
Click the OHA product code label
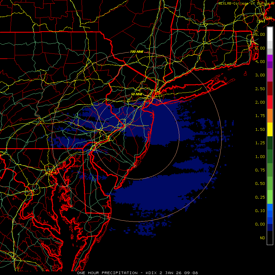click(269, 18)
